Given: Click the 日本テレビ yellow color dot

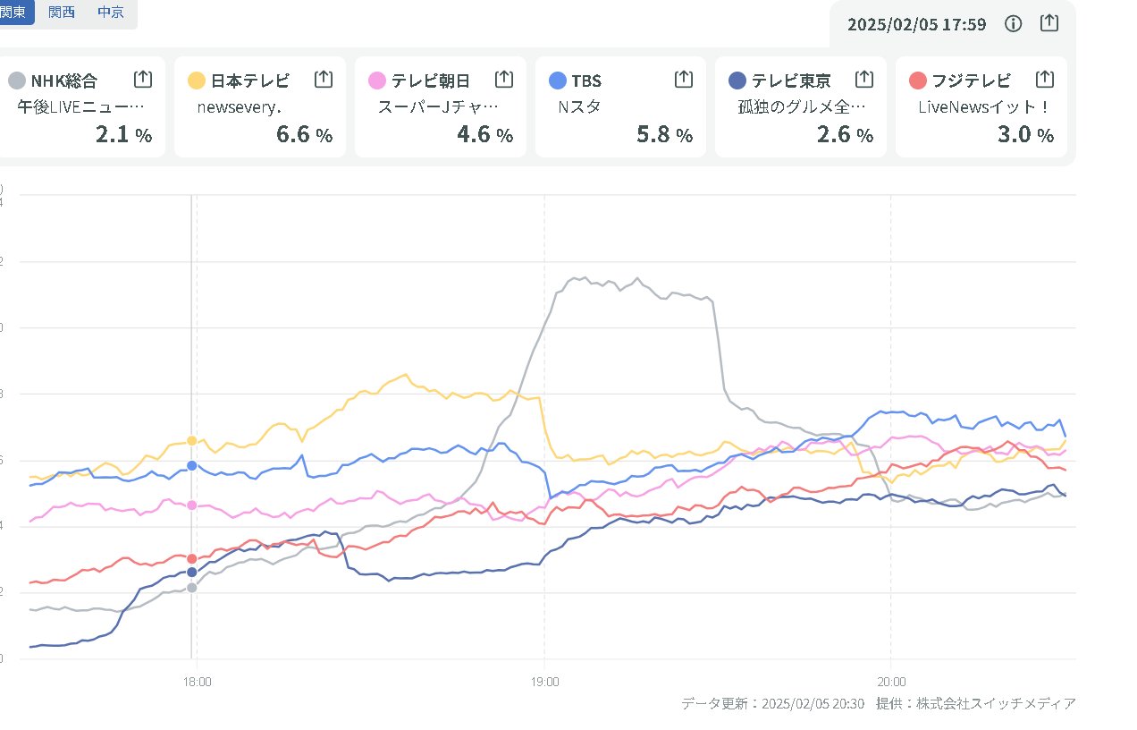Looking at the screenshot, I should (x=197, y=81).
